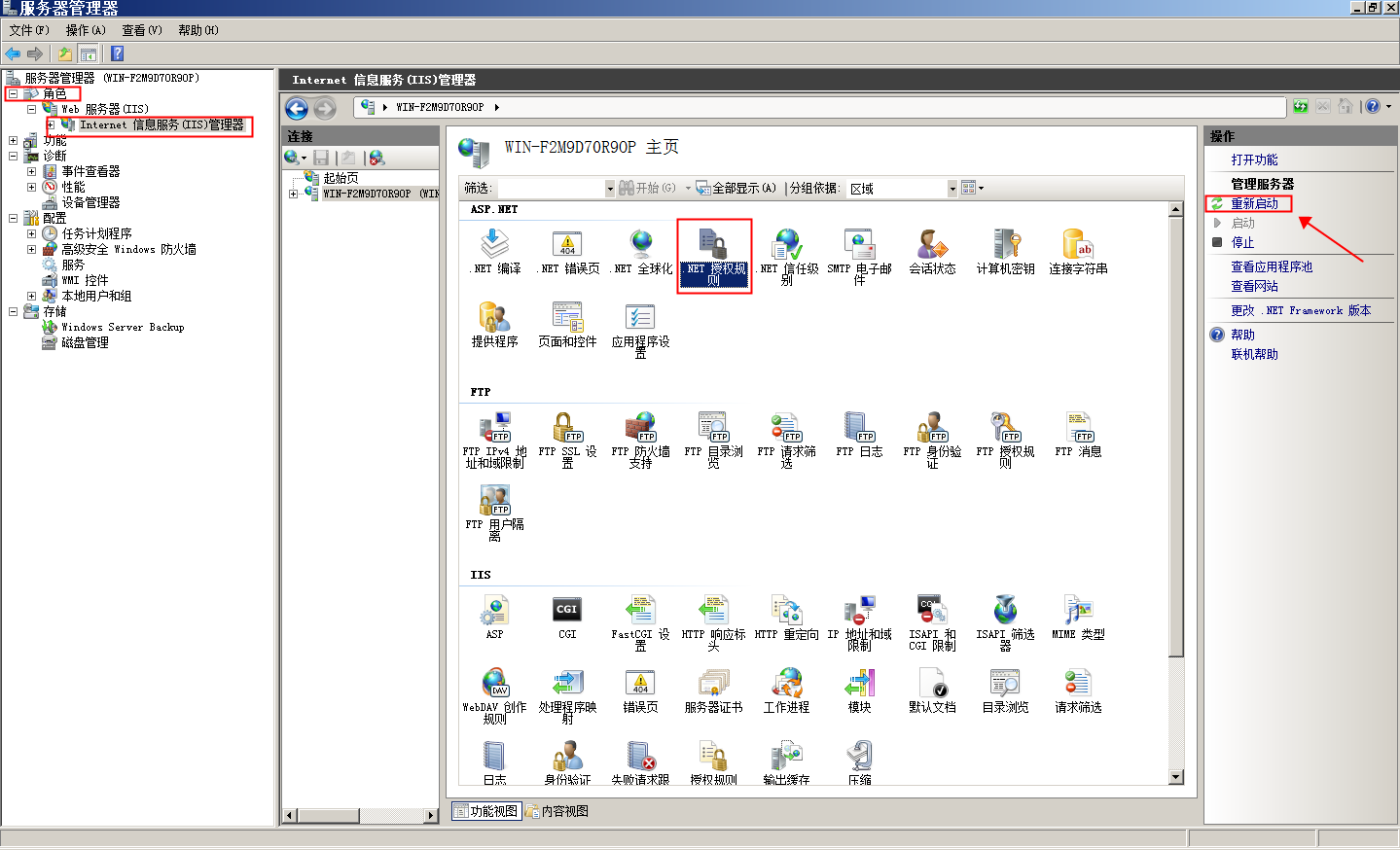Image resolution: width=1400 pixels, height=850 pixels.
Task: Collapse the 角色 tree node
Action: click(x=13, y=94)
